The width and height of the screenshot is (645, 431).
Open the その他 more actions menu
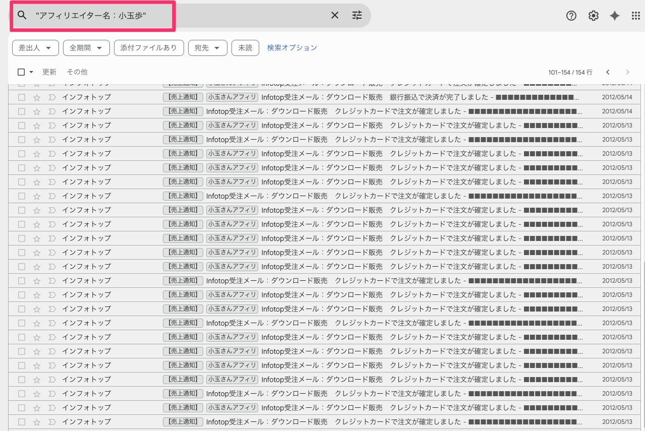77,72
